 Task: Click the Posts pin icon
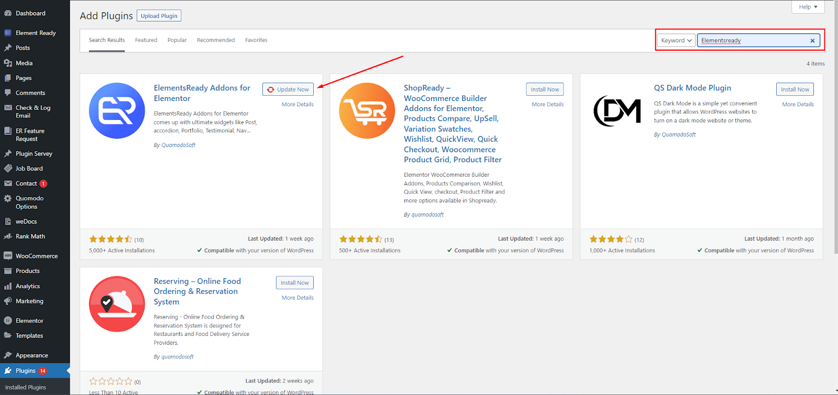coord(8,48)
